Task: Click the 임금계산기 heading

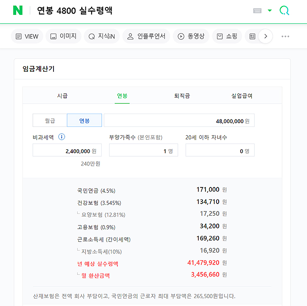Action: click(39, 69)
